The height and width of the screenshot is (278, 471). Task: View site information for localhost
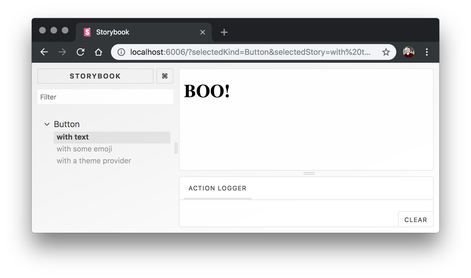point(121,52)
